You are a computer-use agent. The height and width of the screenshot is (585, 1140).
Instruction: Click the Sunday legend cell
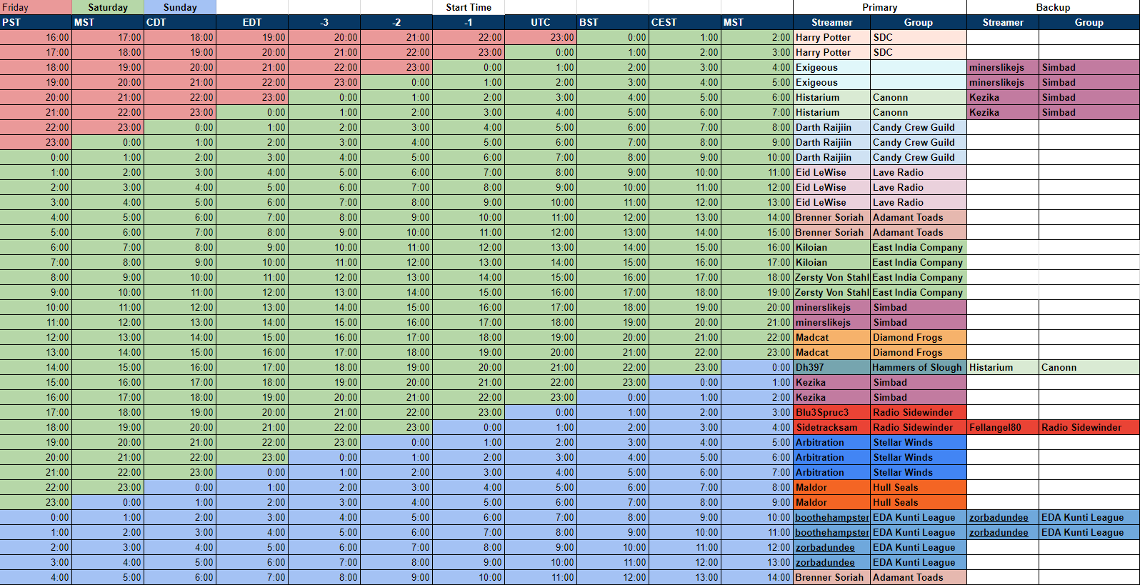[180, 7]
